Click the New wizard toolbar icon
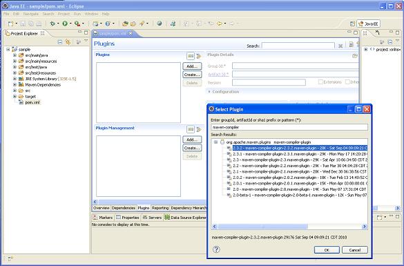The width and height of the screenshot is (404, 266). (10, 23)
